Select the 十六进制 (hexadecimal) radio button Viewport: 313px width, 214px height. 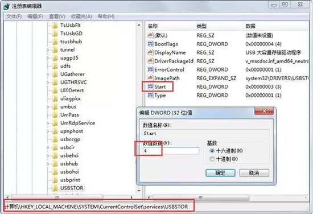tap(212, 151)
